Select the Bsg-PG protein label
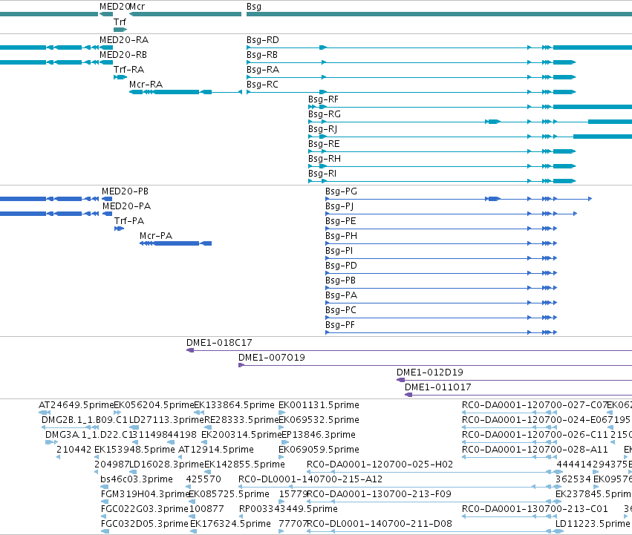The height and width of the screenshot is (535, 632). (342, 191)
